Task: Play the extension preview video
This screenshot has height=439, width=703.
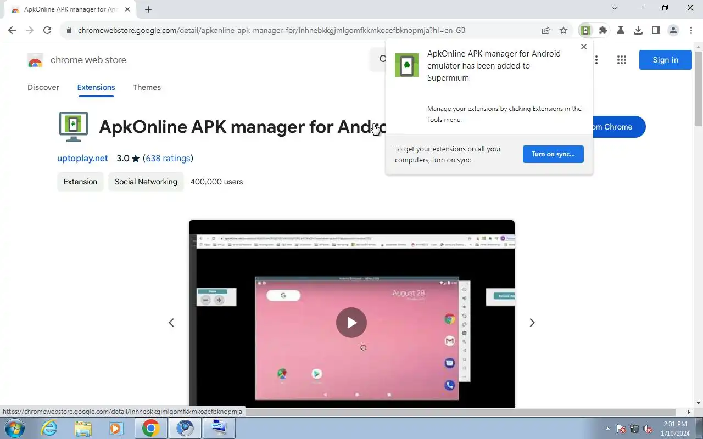Action: tap(351, 323)
